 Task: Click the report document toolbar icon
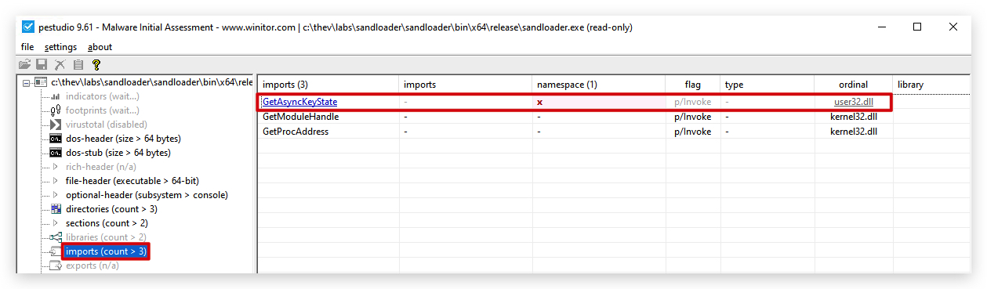[78, 65]
